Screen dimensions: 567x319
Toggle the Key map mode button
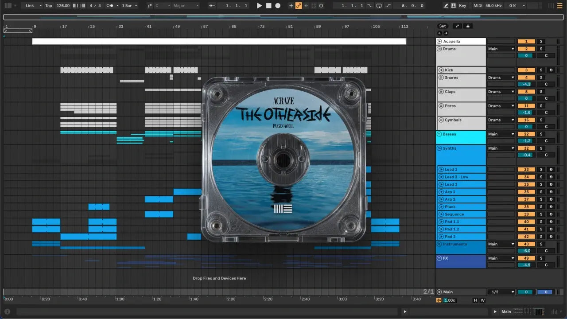462,6
